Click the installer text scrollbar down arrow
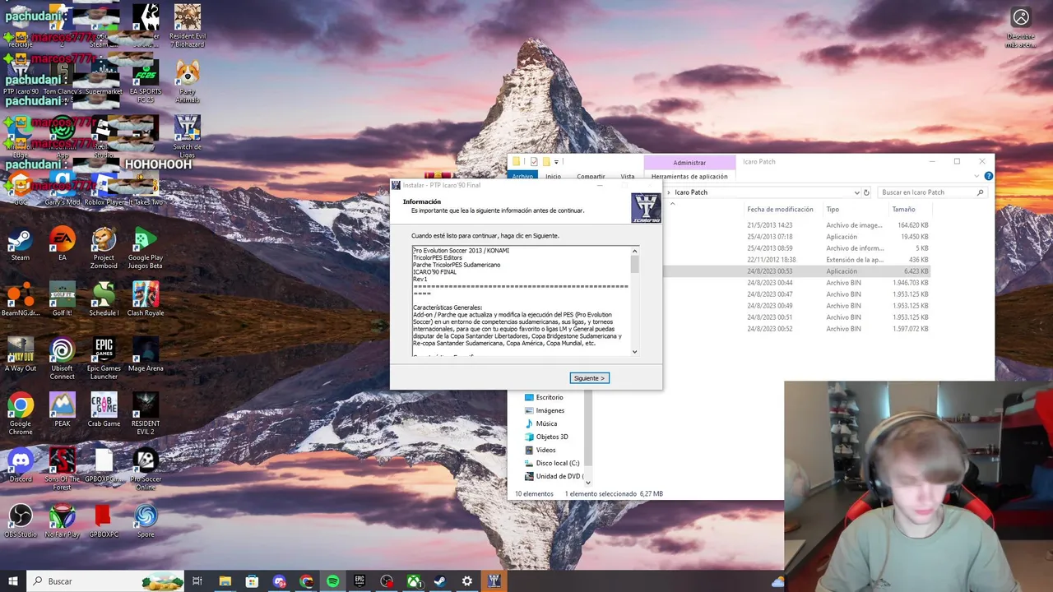Viewport: 1053px width, 592px height. pyautogui.click(x=634, y=352)
